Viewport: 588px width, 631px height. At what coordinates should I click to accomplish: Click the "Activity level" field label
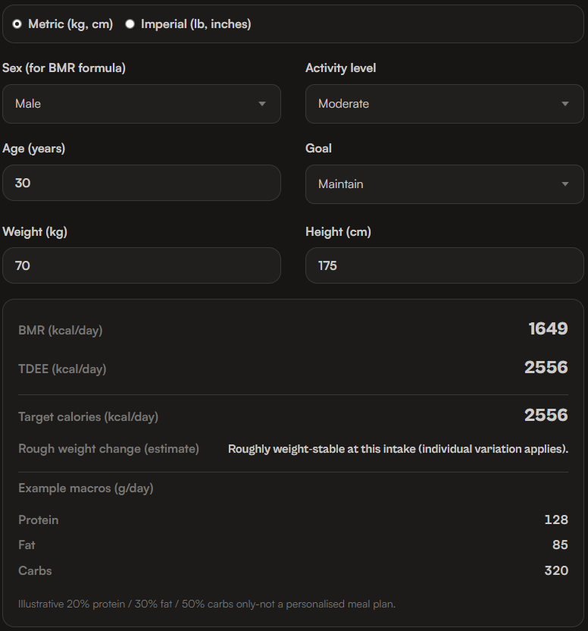340,68
